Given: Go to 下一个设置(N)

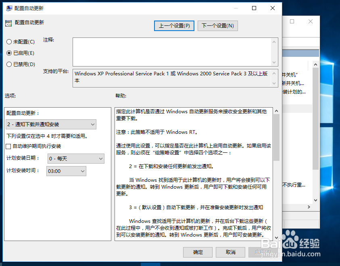Looking at the screenshot, I should coord(218,26).
